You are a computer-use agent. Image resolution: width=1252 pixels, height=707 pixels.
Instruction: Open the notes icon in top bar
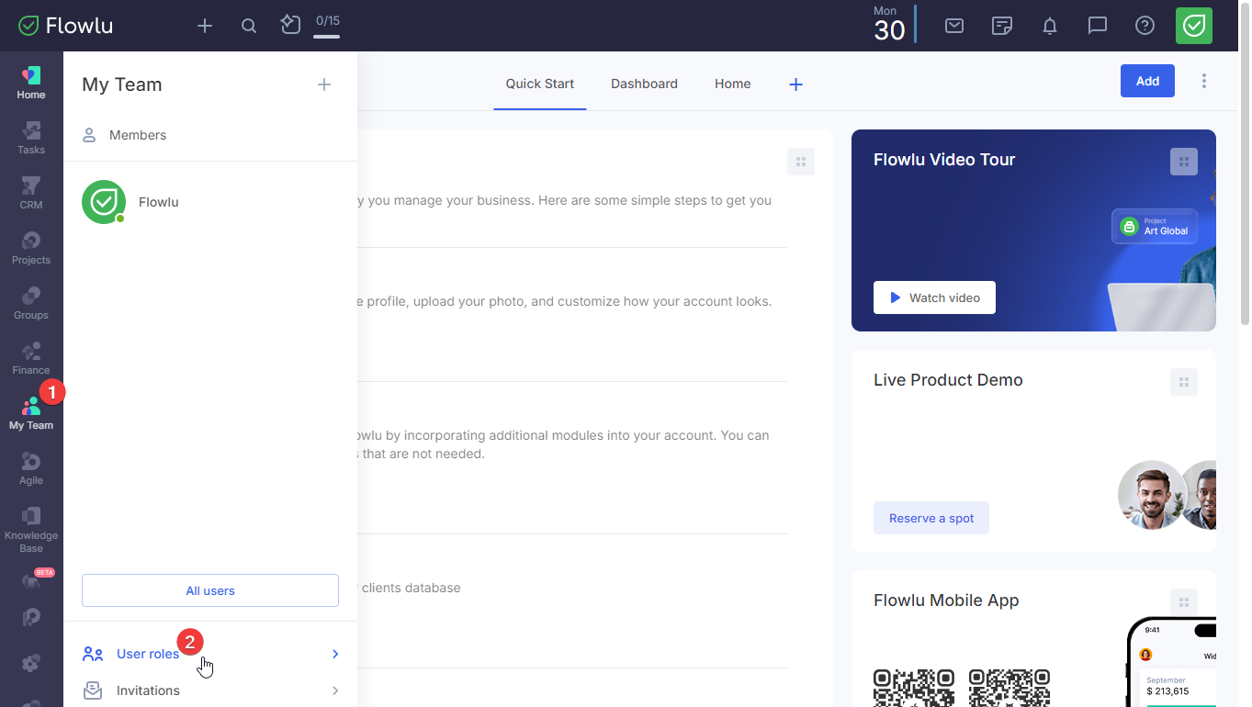coord(1002,26)
